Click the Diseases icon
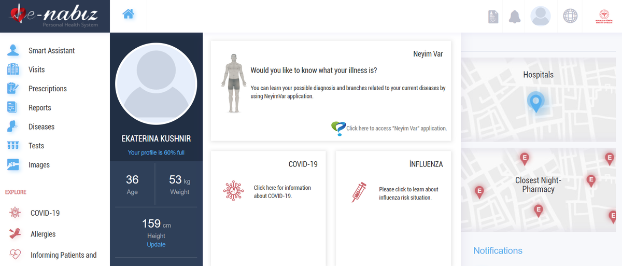The width and height of the screenshot is (622, 266). click(x=13, y=127)
